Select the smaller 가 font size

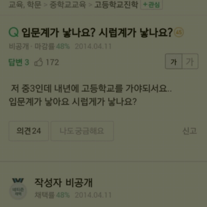click(174, 61)
